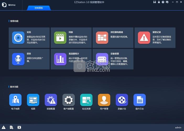Click the 报警配置 label
The image size is (184, 131).
[x=51, y=109]
